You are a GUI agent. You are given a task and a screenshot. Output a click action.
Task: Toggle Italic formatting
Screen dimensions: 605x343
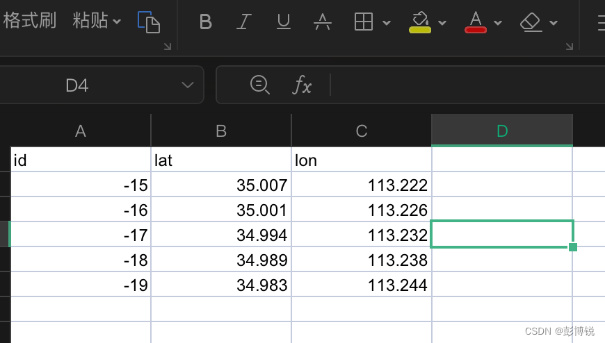pos(244,22)
